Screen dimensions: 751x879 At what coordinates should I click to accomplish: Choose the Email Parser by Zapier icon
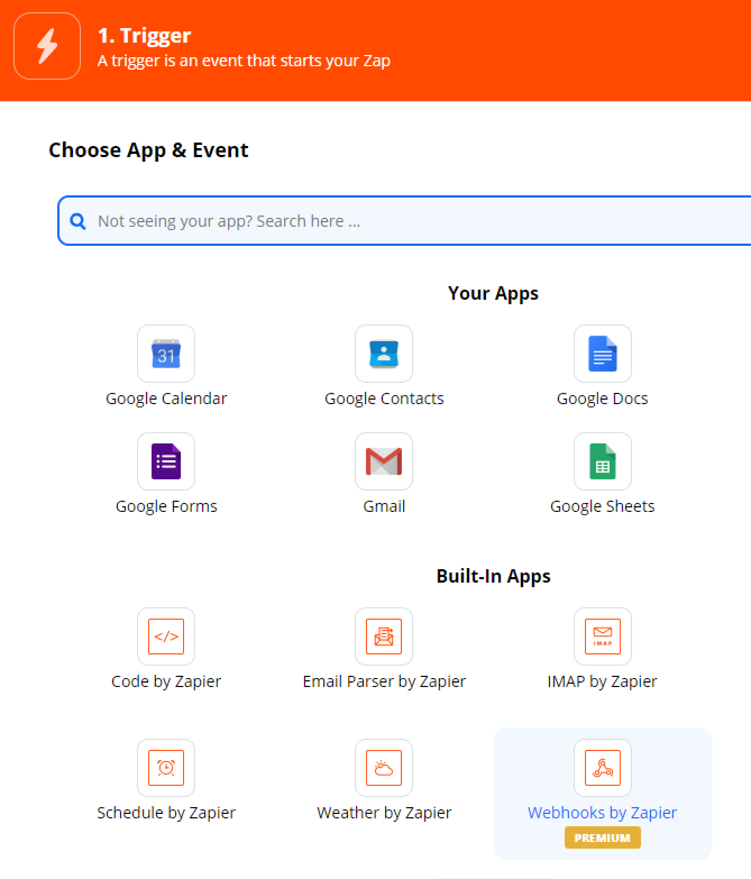tap(384, 637)
